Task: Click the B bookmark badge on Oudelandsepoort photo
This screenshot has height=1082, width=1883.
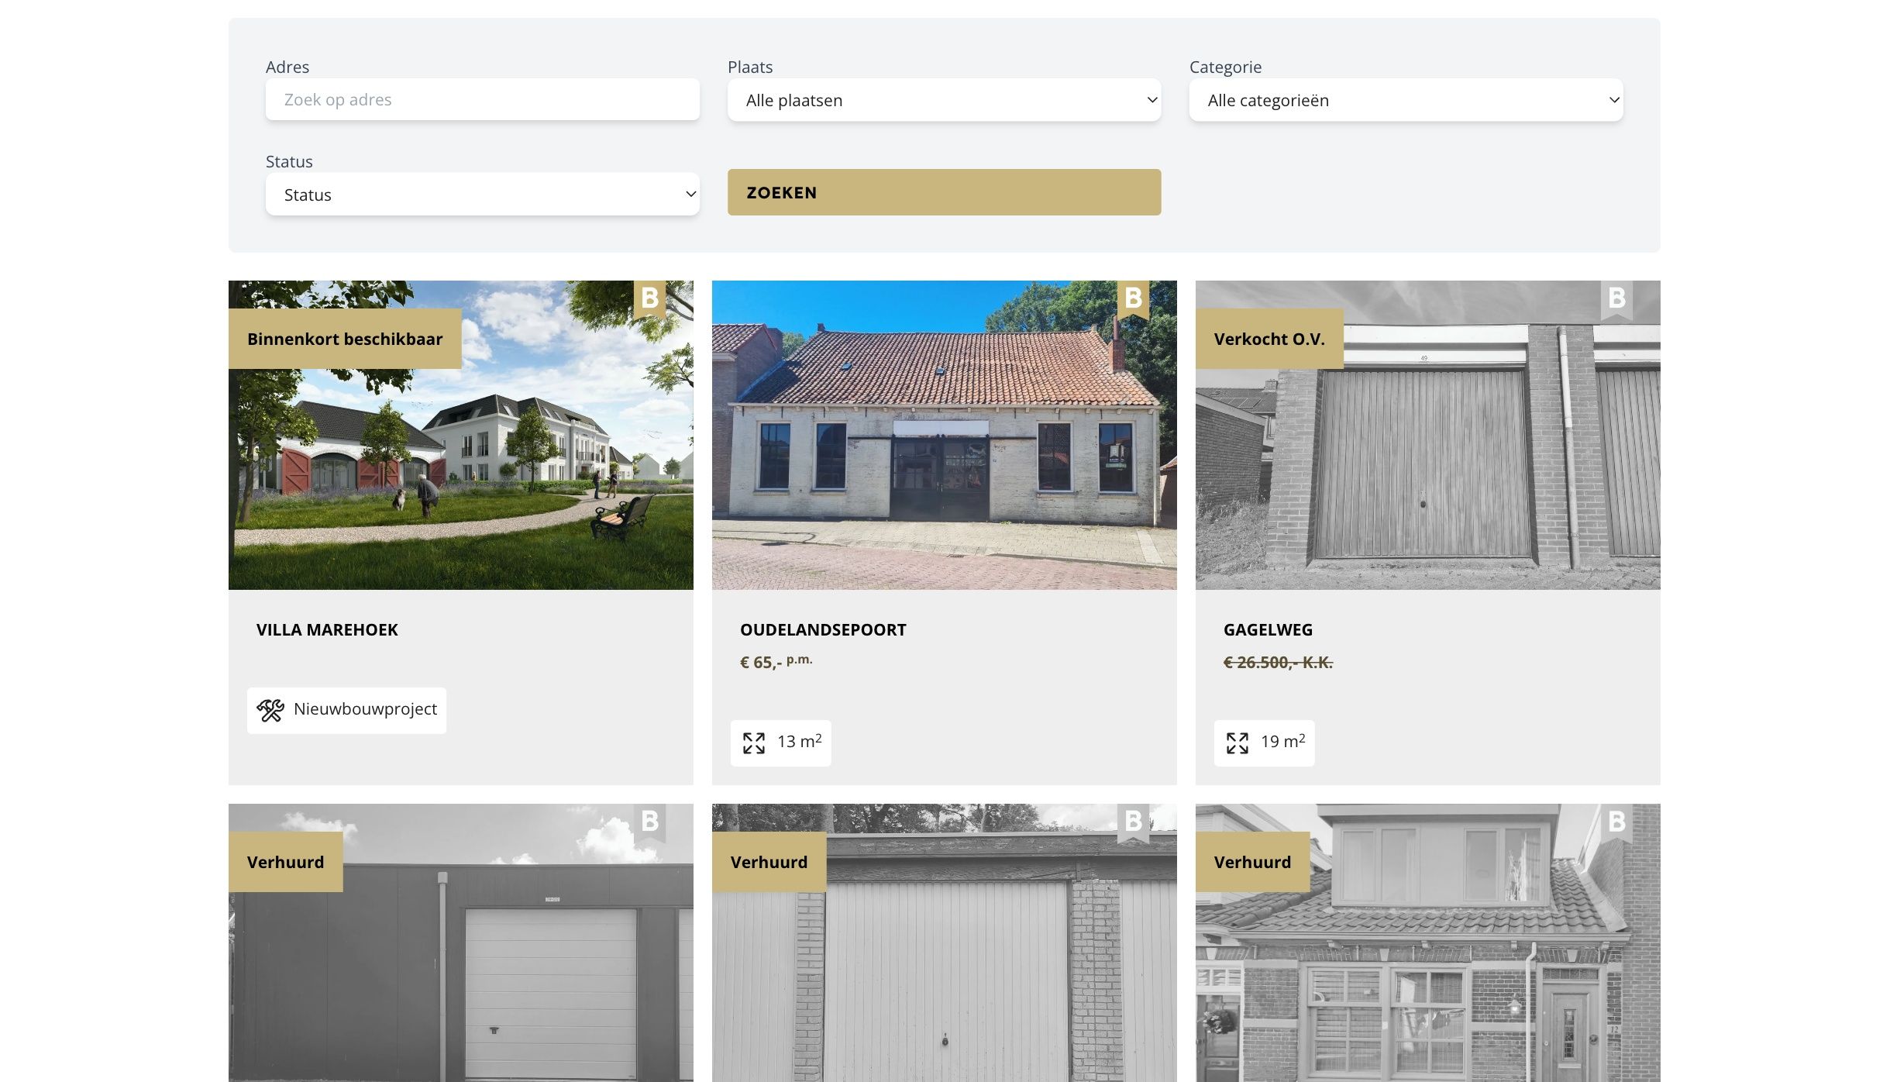Action: click(1133, 299)
